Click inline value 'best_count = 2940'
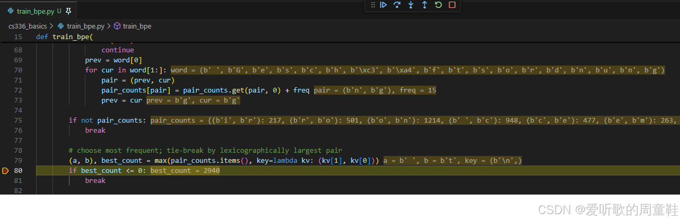Screen dimensions: 680x221 (x=185, y=171)
